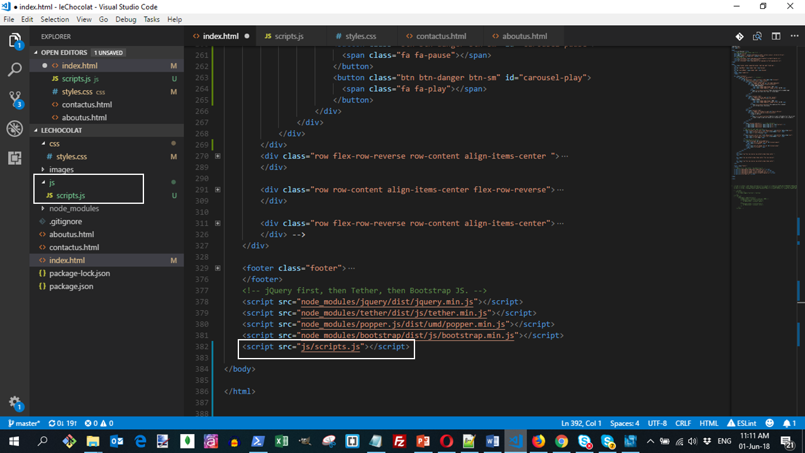Collapse the LECHOCOLAT project section
The image size is (805, 453).
(x=61, y=130)
